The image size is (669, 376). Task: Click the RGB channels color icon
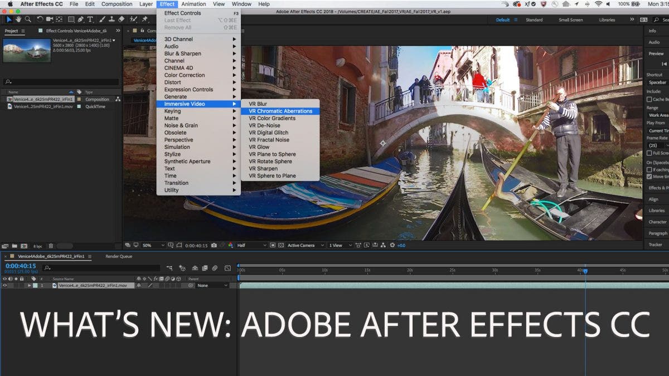click(231, 245)
